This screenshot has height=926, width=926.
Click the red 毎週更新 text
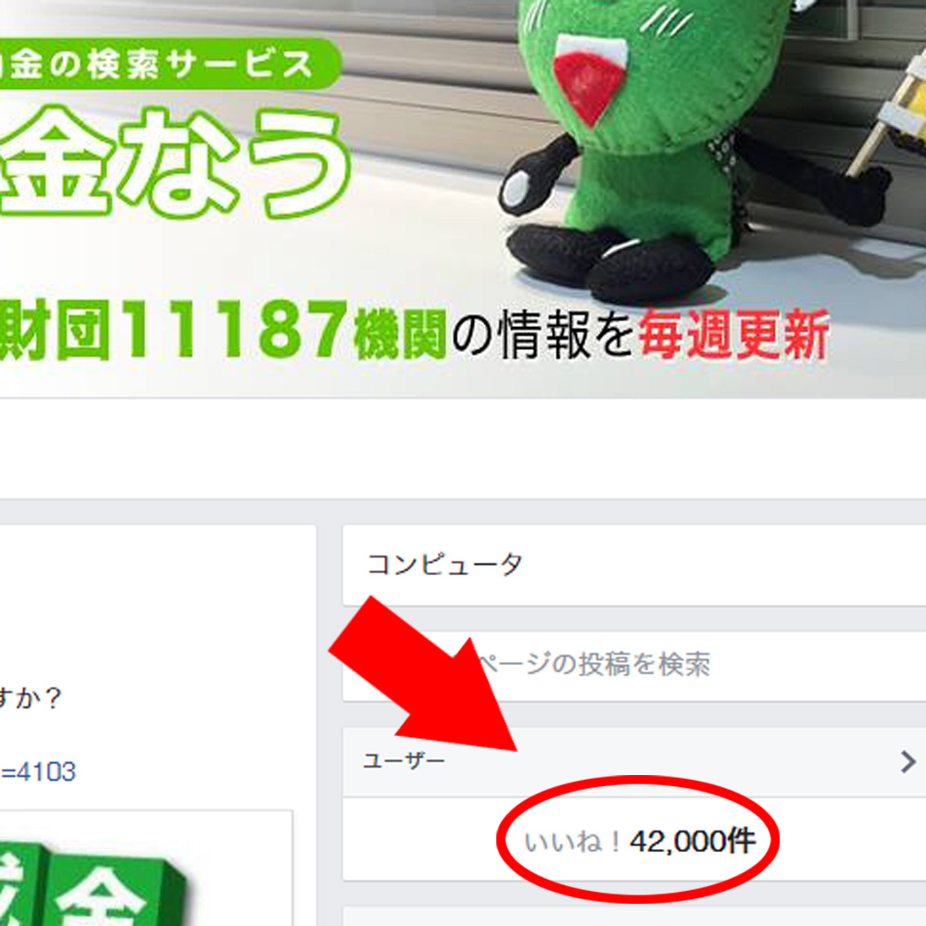pos(734,335)
